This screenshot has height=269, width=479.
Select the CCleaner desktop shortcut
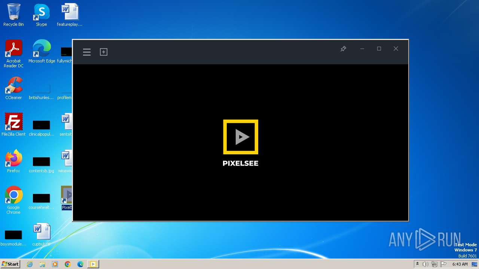point(13,88)
